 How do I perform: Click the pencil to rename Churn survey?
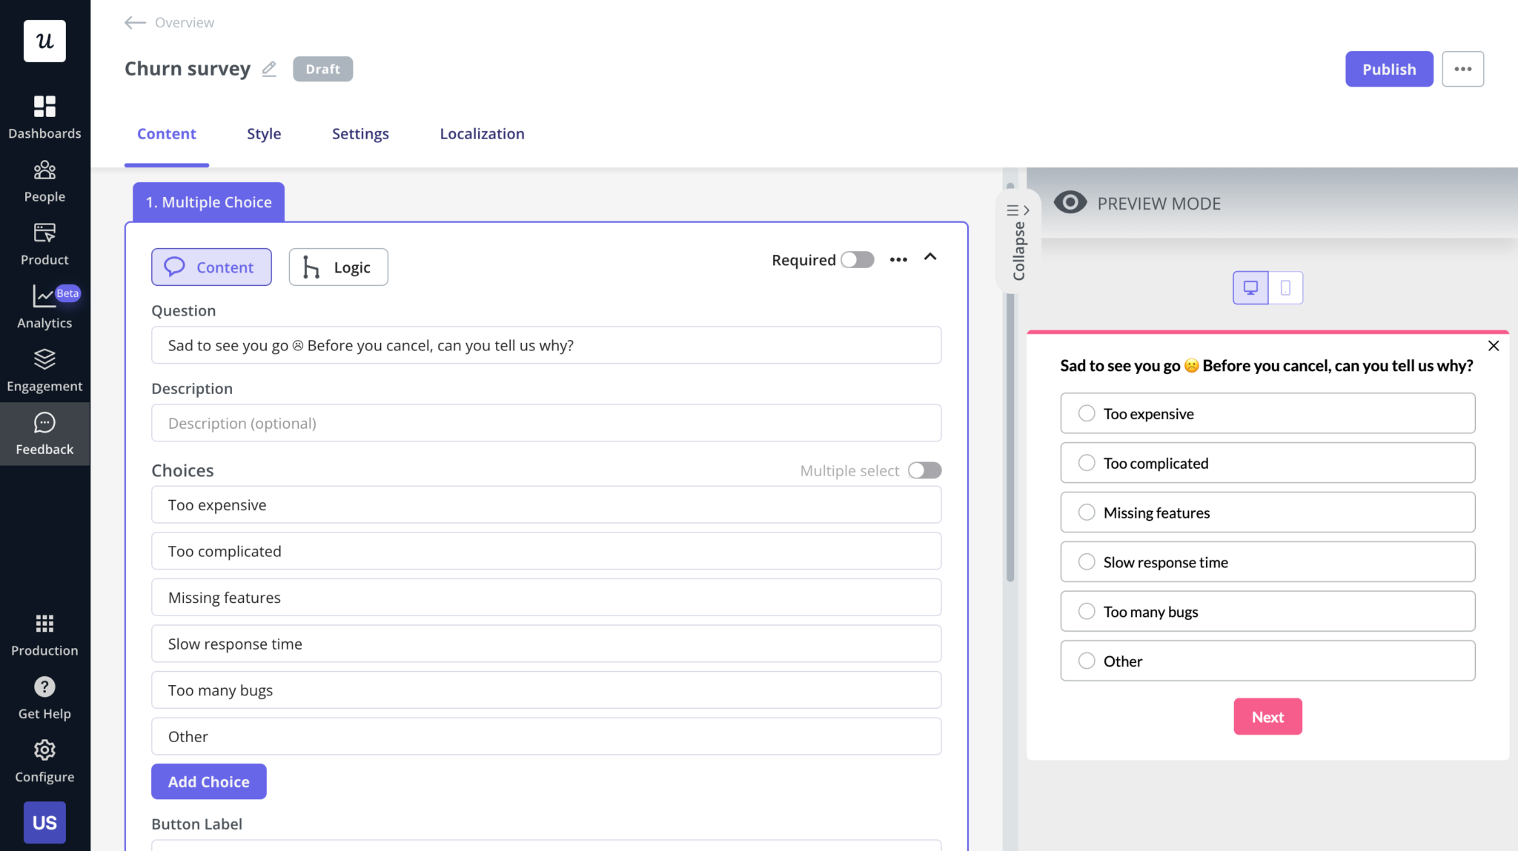coord(269,68)
